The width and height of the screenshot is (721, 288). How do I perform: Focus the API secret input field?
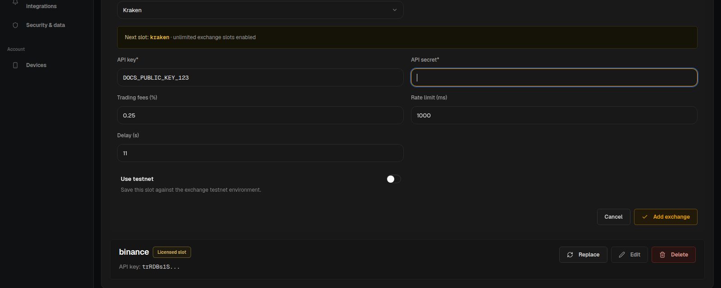[554, 77]
